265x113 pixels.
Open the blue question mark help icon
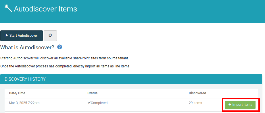click(x=60, y=47)
